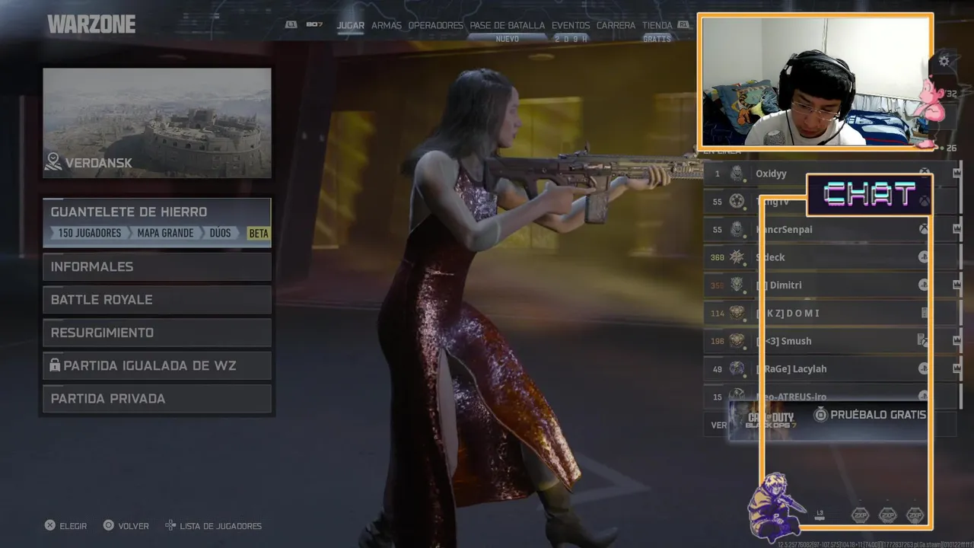This screenshot has width=974, height=548.
Task: Click the CHAT overlay label
Action: [x=870, y=195]
